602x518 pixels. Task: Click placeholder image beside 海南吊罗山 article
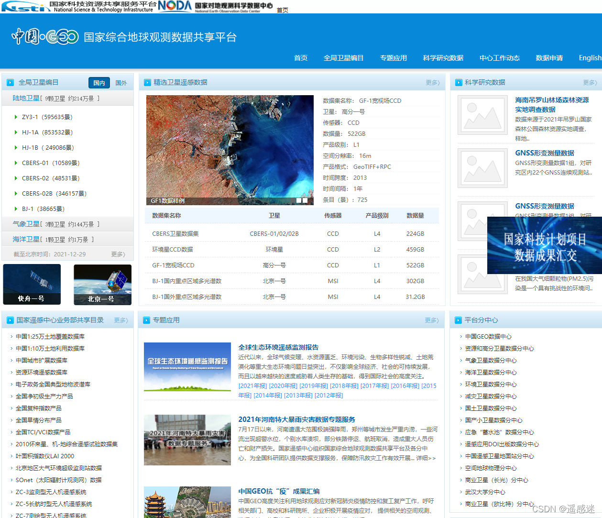coord(482,115)
